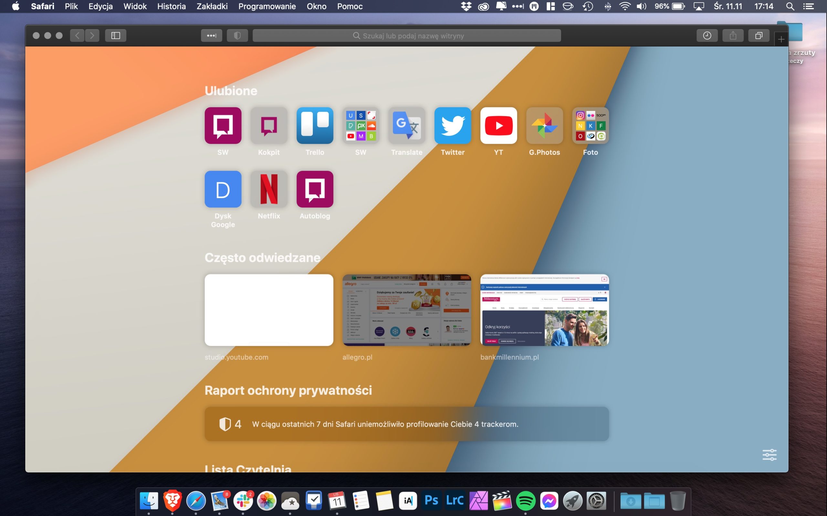Image resolution: width=827 pixels, height=516 pixels.
Task: Click the 1Password extension toolbar button
Action: pyautogui.click(x=212, y=35)
